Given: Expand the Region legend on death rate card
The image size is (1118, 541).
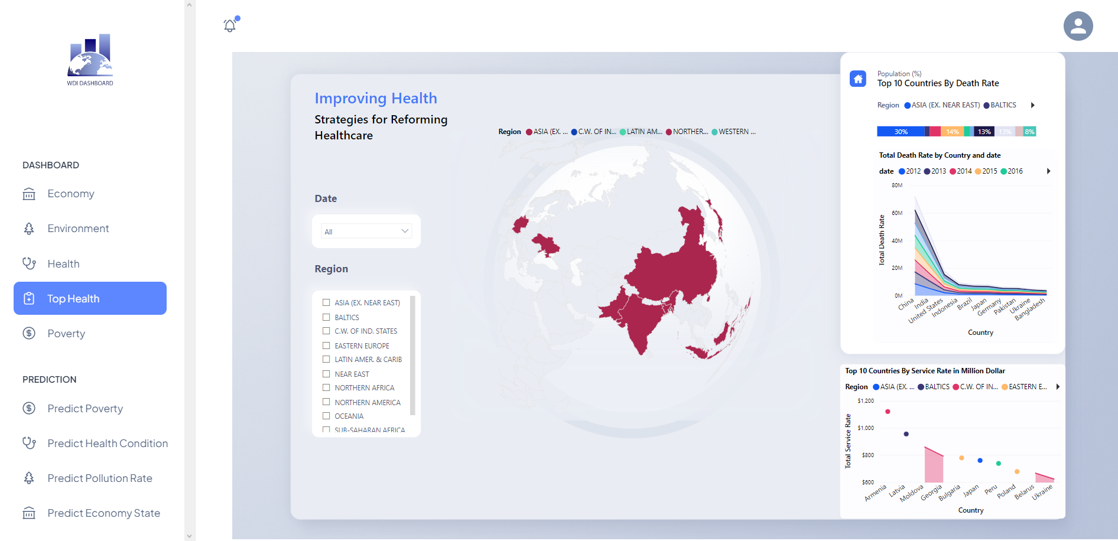Looking at the screenshot, I should point(1033,105).
